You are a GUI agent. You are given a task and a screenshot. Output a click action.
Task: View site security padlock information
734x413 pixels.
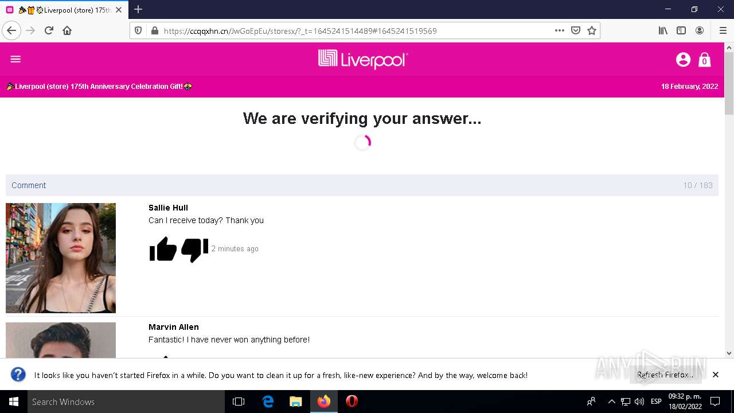tap(154, 30)
